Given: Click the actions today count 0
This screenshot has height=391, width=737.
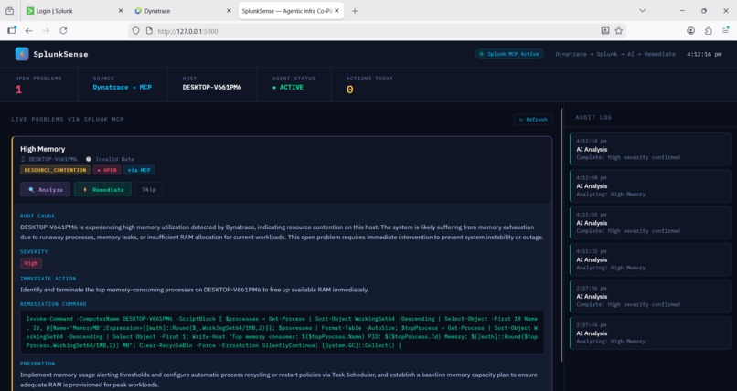Looking at the screenshot, I should tap(349, 90).
